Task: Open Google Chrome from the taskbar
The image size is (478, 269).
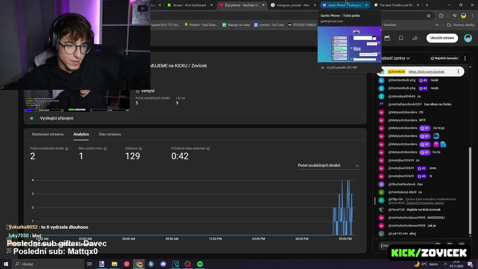Action: tap(139, 264)
